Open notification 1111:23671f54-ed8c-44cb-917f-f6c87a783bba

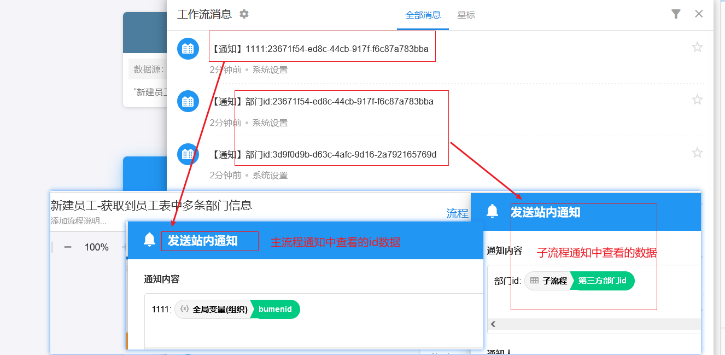tap(321, 49)
